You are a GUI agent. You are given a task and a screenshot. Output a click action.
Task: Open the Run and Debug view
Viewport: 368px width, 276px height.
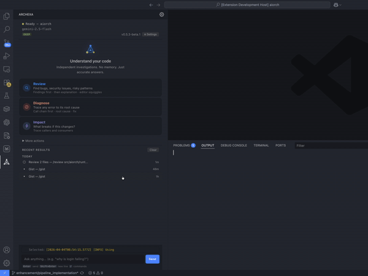tap(7, 56)
